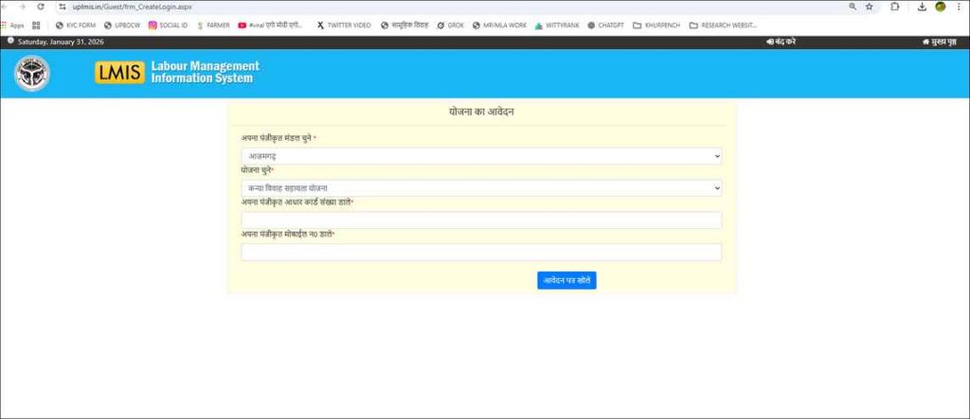Viewport: 970px width, 419px height.
Task: Open RESEARCH WEBSIT... bookmark folder
Action: coord(723,26)
